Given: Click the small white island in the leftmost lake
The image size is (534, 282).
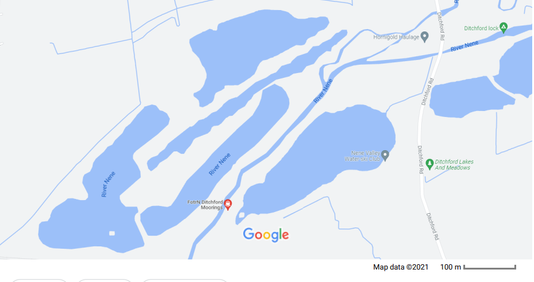Looking at the screenshot, I should (112, 233).
